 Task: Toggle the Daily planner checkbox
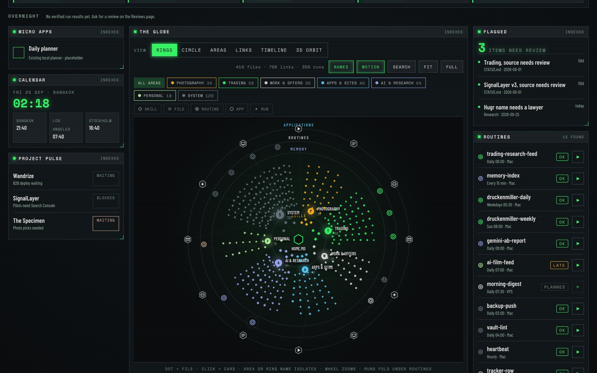coord(19,53)
